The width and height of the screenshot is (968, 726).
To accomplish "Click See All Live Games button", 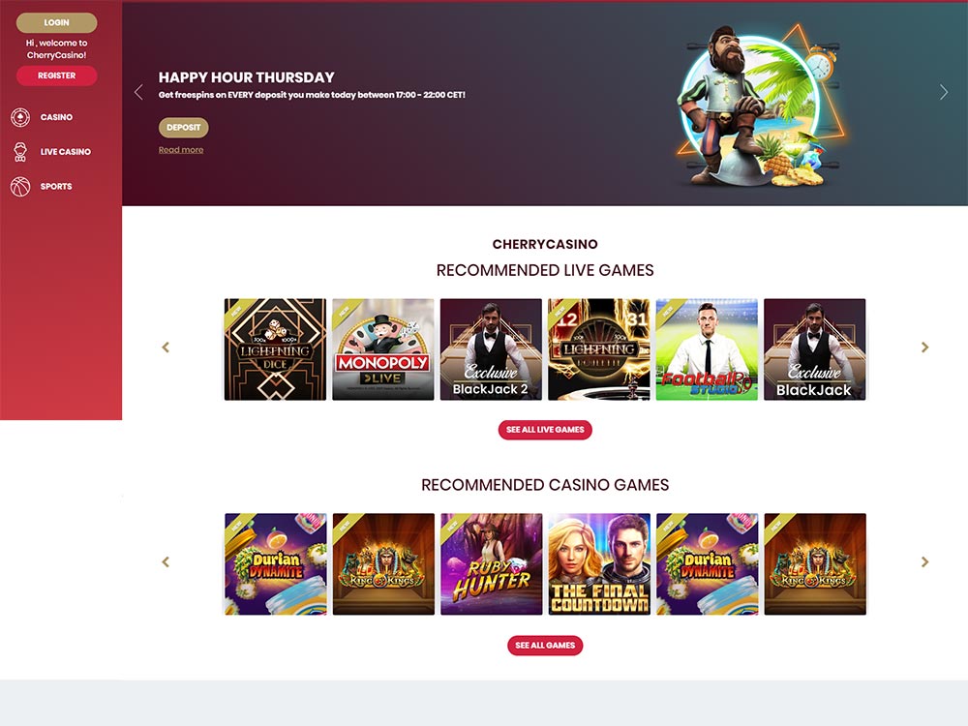I will pyautogui.click(x=545, y=430).
